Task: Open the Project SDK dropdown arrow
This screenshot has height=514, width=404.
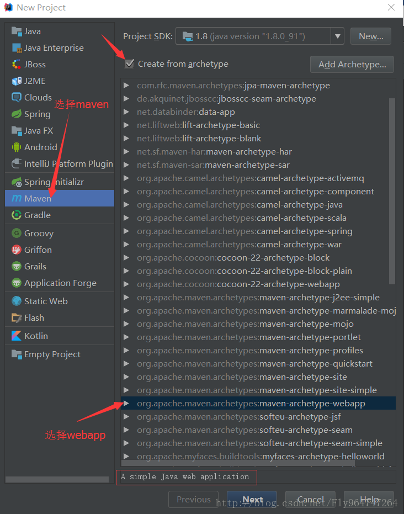Action: (x=337, y=36)
